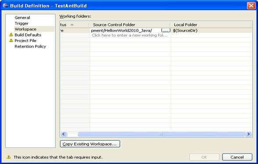Click the Cancel button

point(237,157)
